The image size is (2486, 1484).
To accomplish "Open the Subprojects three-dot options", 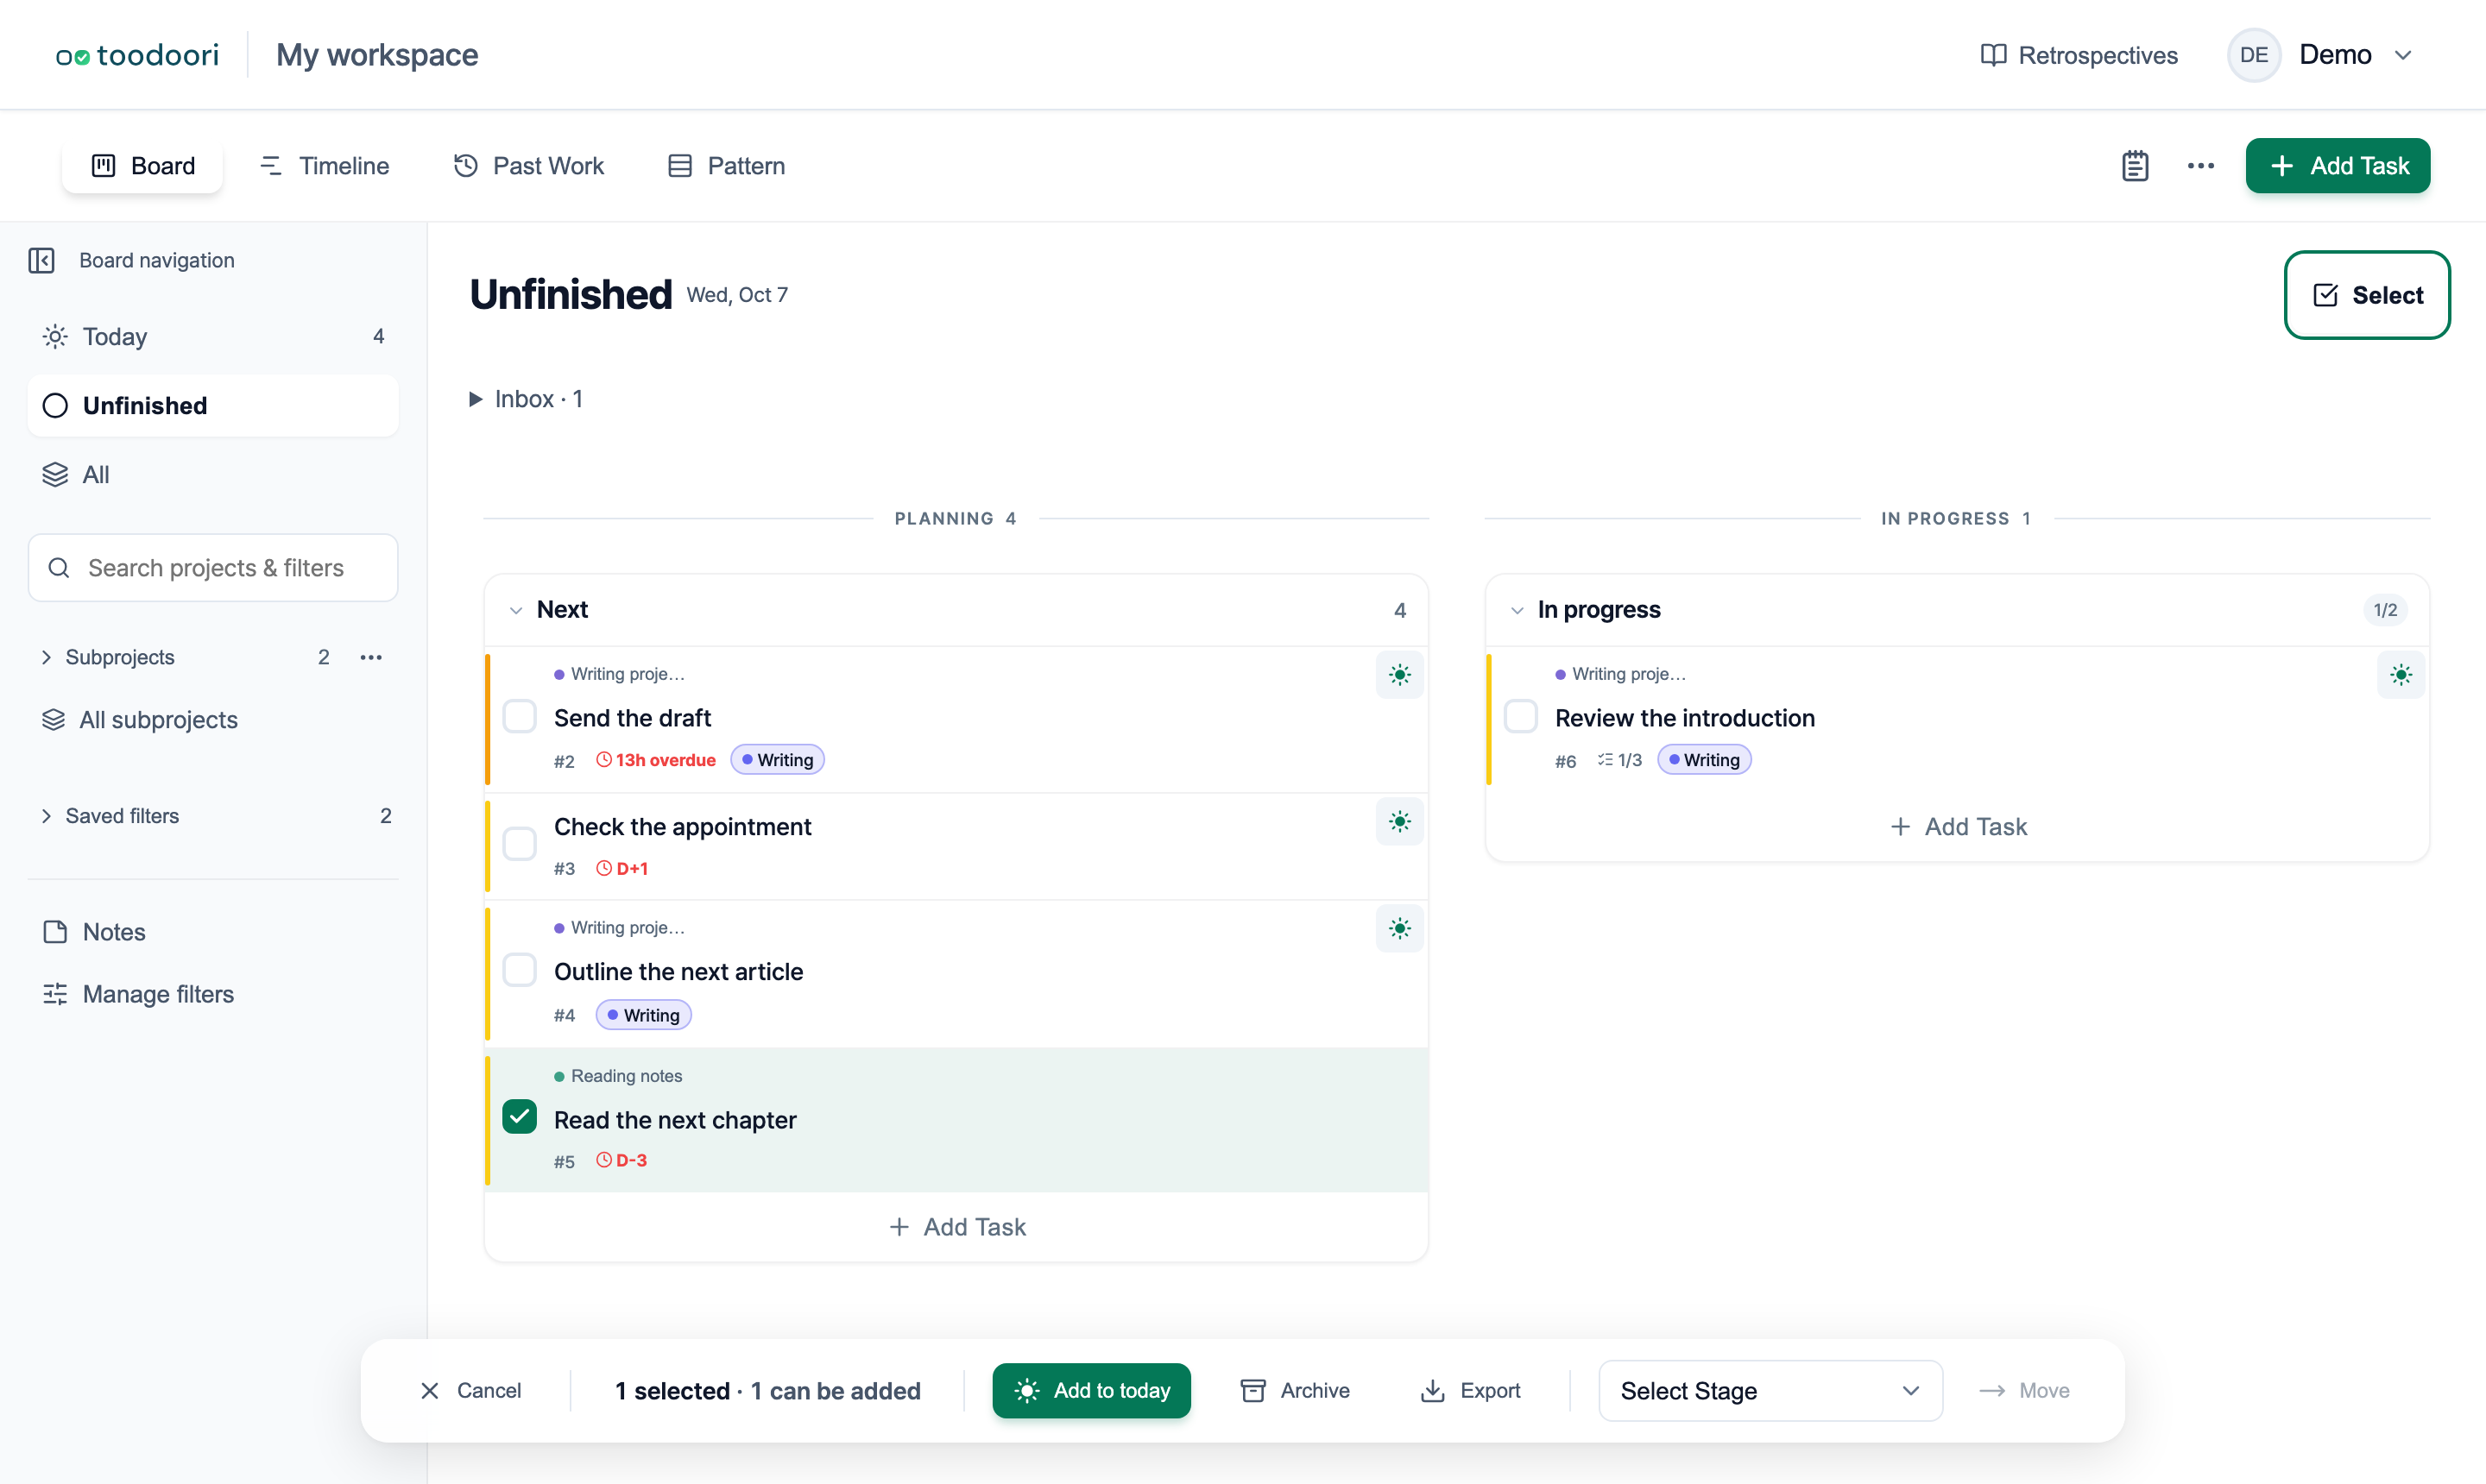I will 371,657.
